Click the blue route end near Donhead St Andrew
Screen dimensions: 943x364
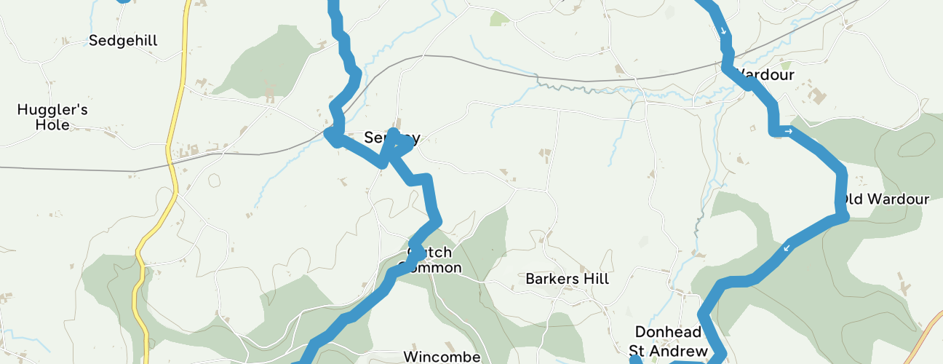pyautogui.click(x=635, y=359)
